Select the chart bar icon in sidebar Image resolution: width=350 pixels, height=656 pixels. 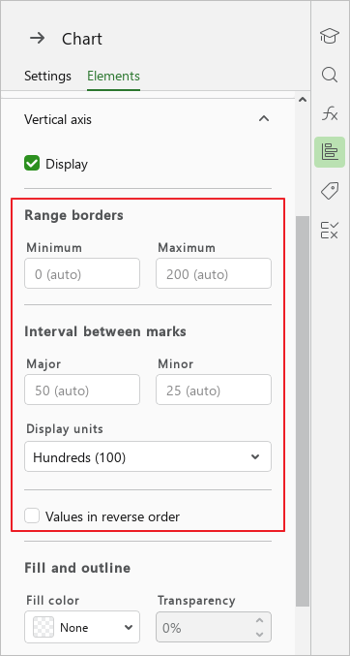330,152
